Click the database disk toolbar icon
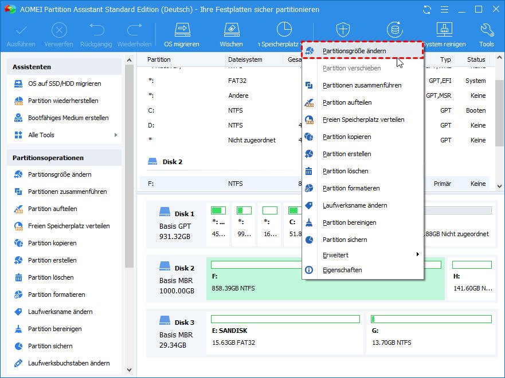Viewport: 505px width, 378px height. 394,30
